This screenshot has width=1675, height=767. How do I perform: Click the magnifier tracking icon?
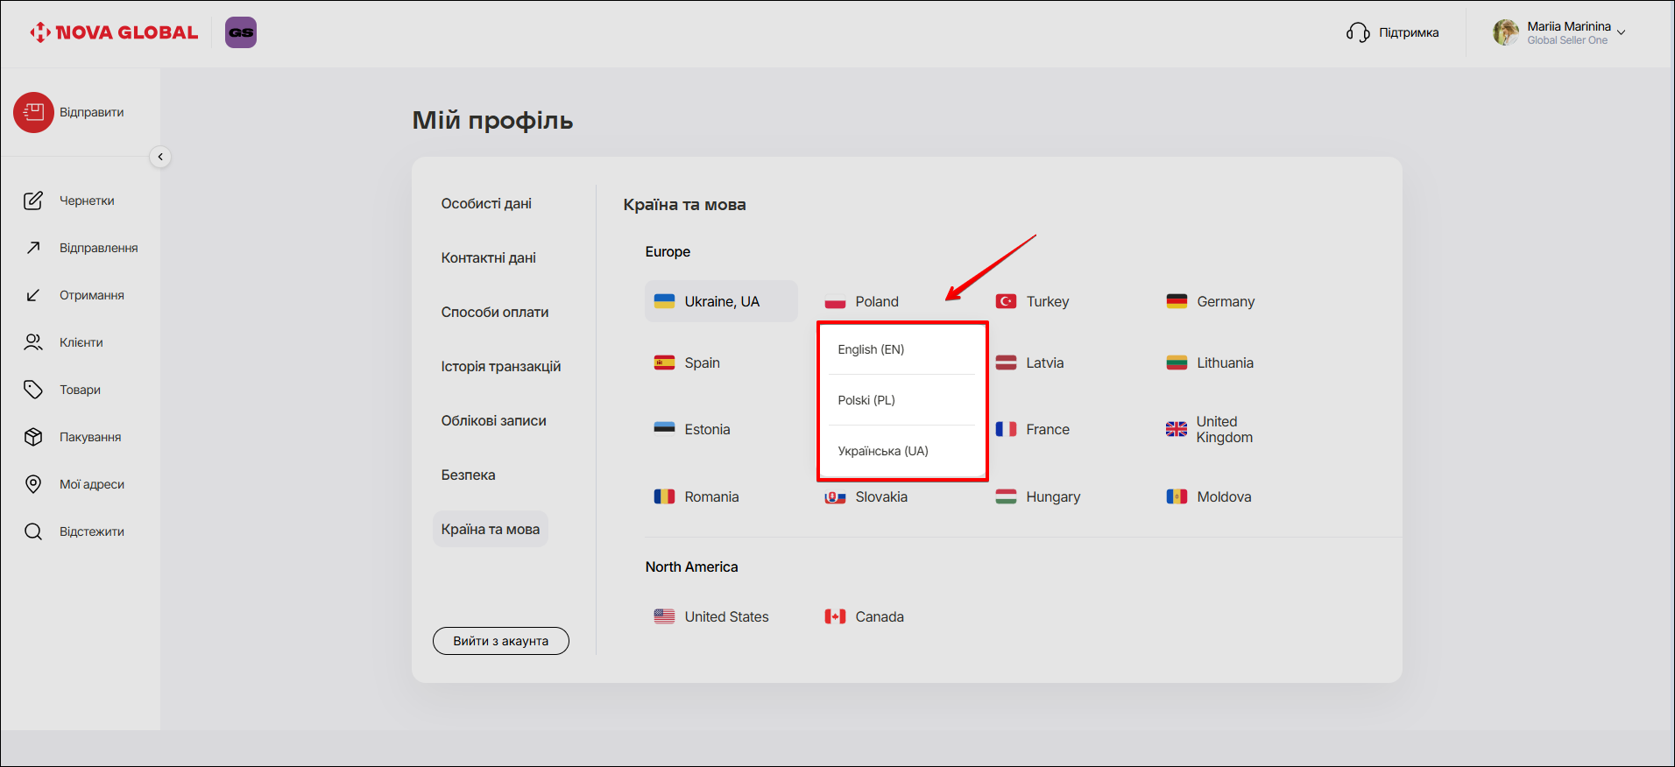(x=33, y=531)
